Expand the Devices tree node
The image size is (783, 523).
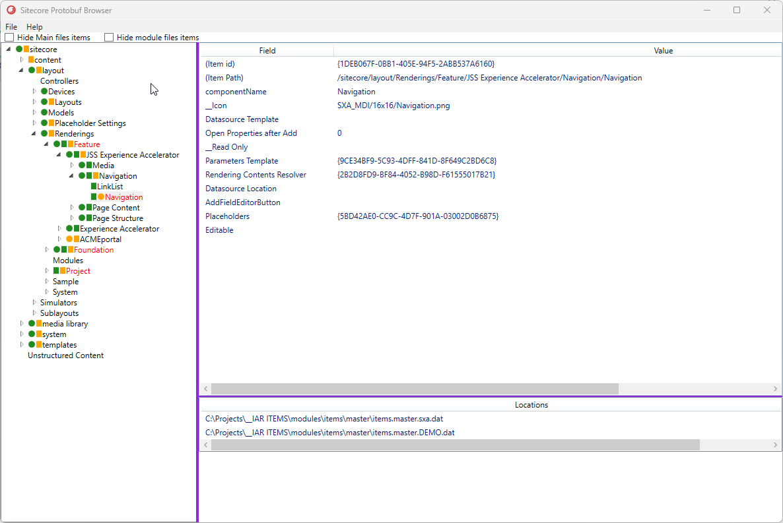point(34,91)
